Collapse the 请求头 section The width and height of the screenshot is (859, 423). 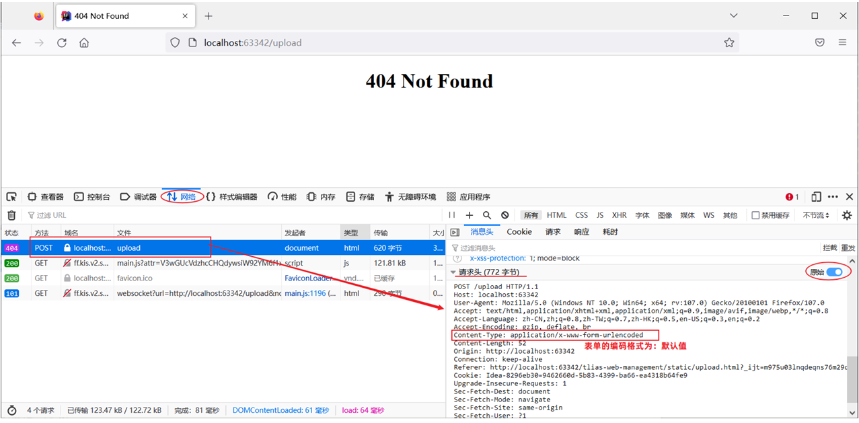tap(453, 272)
